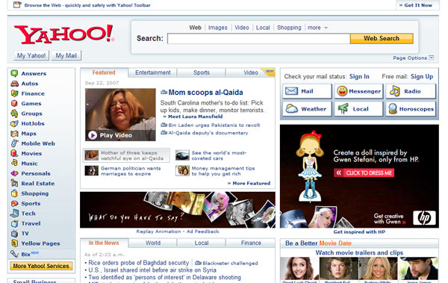The image size is (448, 283).
Task: Select the Local signpost icon
Action: pyautogui.click(x=343, y=109)
